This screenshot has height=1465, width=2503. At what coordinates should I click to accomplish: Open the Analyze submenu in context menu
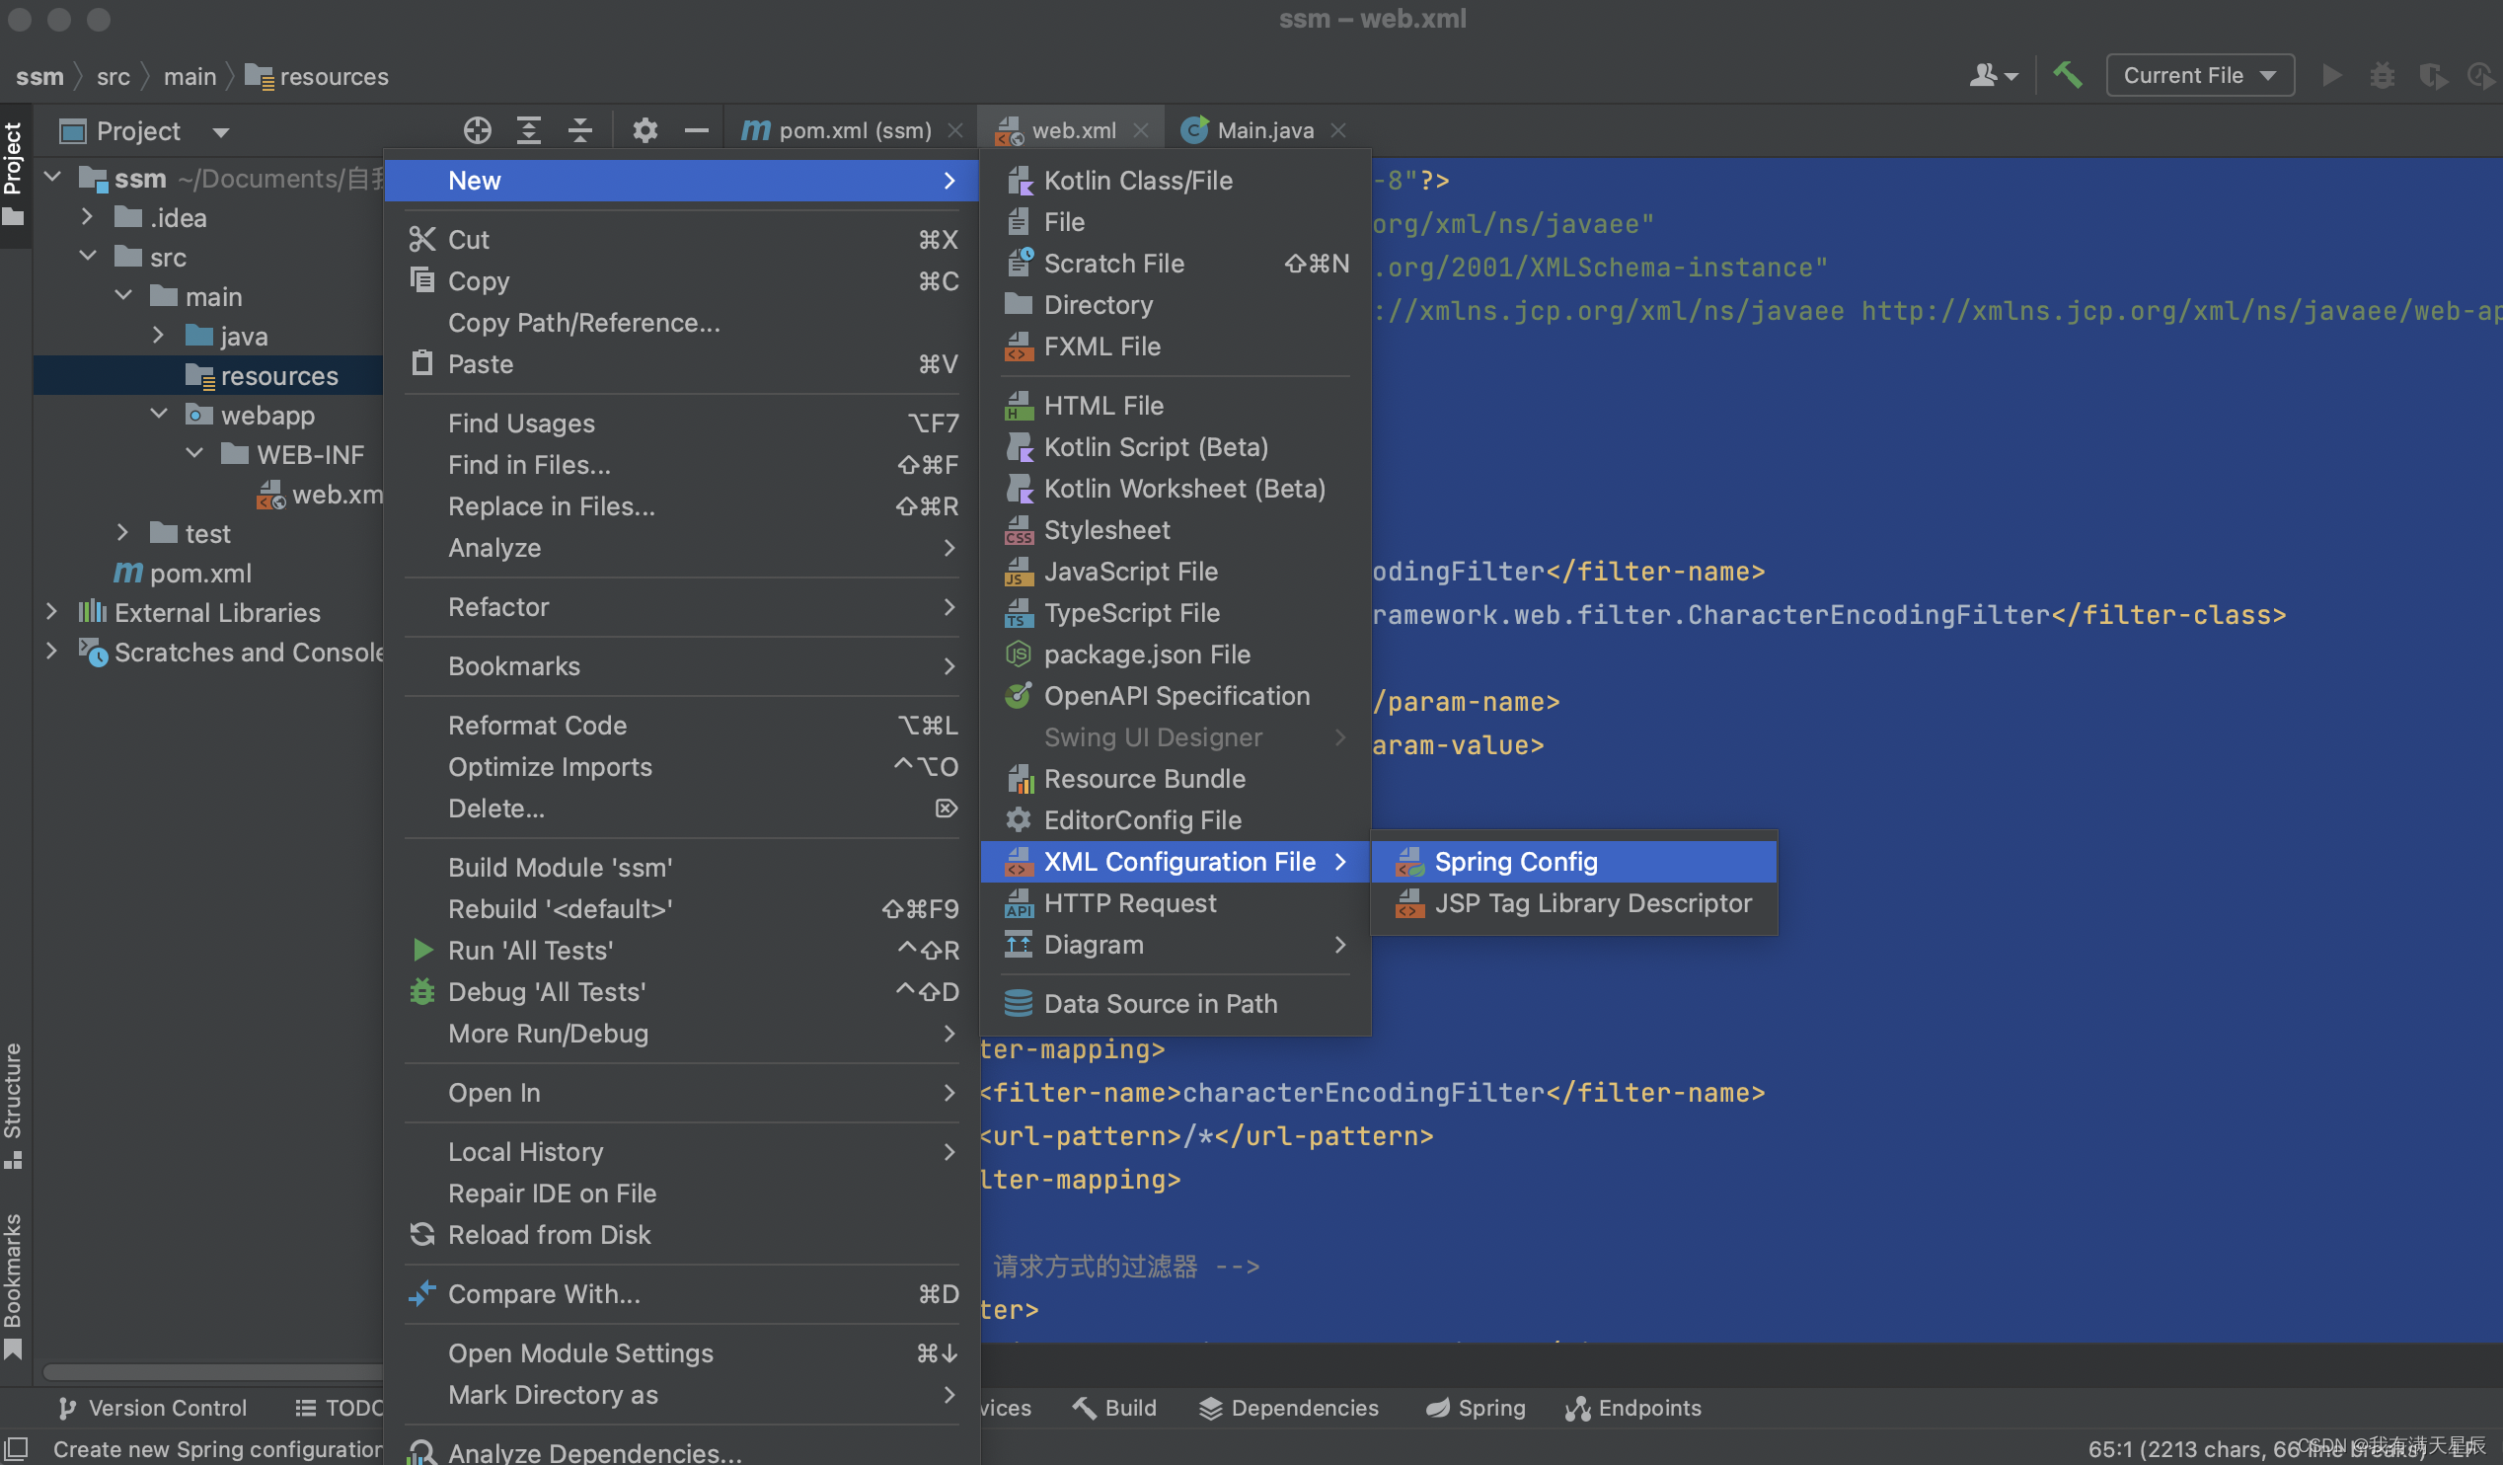coord(682,547)
